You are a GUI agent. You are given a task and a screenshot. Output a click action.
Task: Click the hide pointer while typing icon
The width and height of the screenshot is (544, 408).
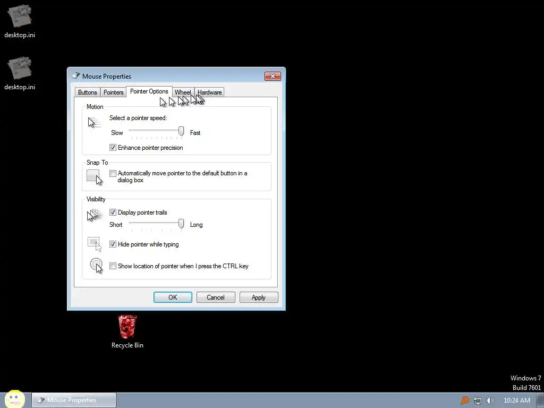[x=95, y=244]
